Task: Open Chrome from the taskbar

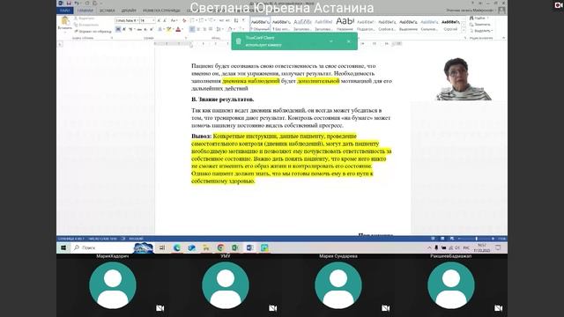Action: [220, 247]
